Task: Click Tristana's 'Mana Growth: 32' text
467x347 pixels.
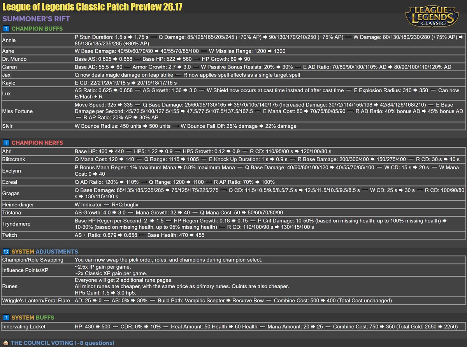Action: click(x=163, y=213)
